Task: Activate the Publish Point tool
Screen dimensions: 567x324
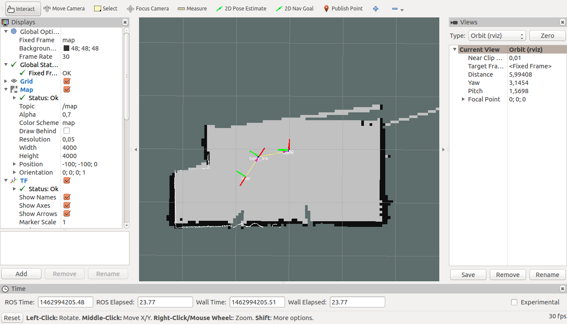Action: tap(343, 9)
